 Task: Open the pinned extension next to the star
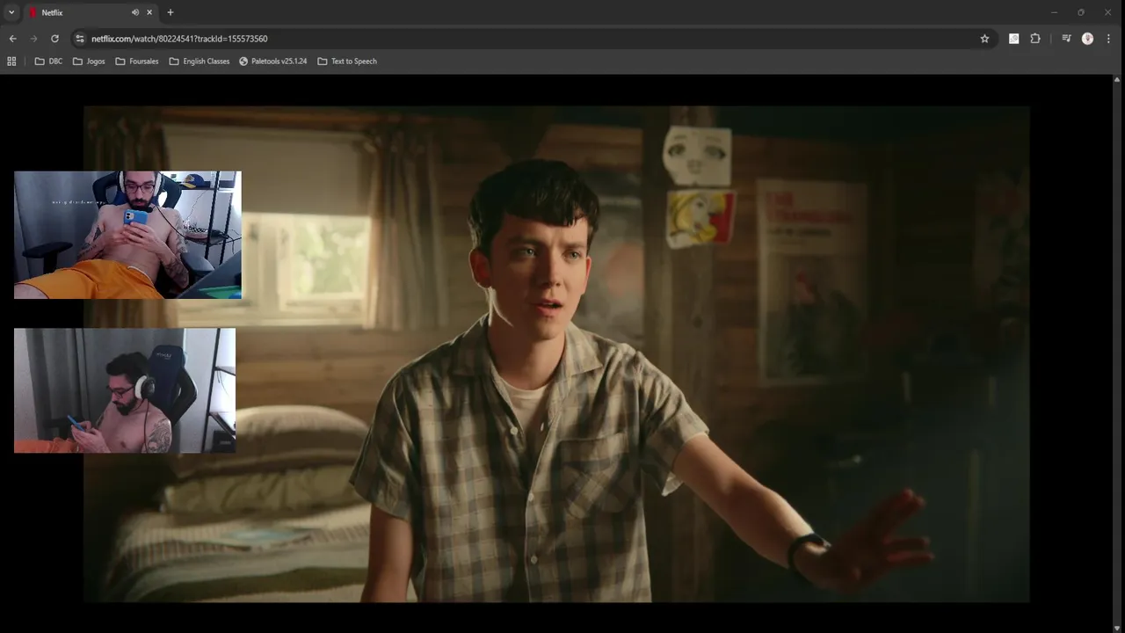(1013, 39)
